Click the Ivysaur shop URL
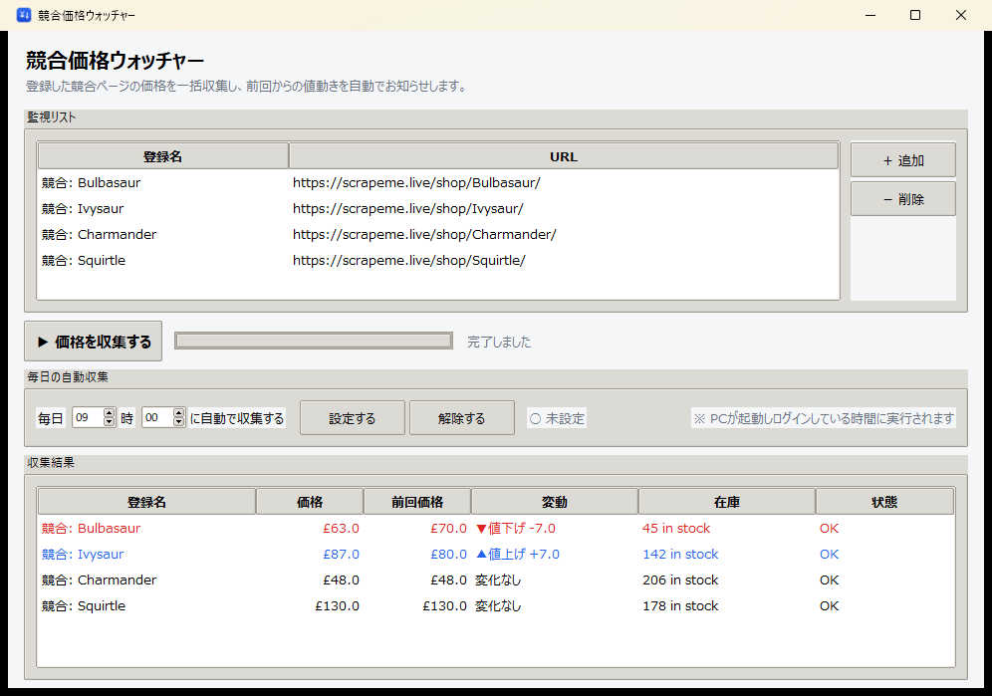The width and height of the screenshot is (992, 696). [408, 209]
